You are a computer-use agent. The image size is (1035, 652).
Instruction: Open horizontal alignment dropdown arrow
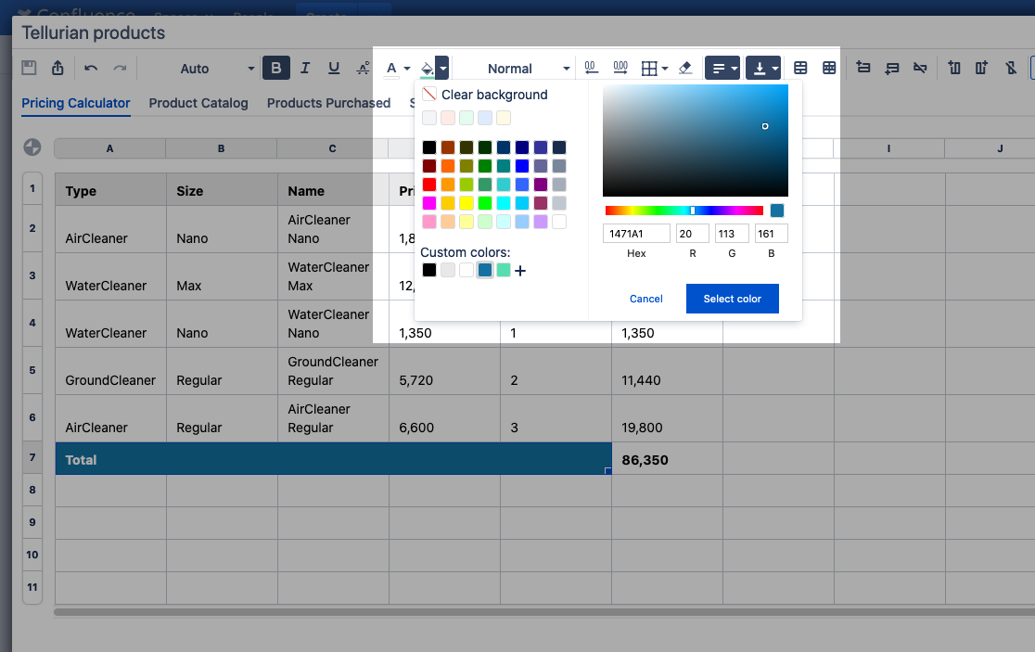pyautogui.click(x=734, y=69)
